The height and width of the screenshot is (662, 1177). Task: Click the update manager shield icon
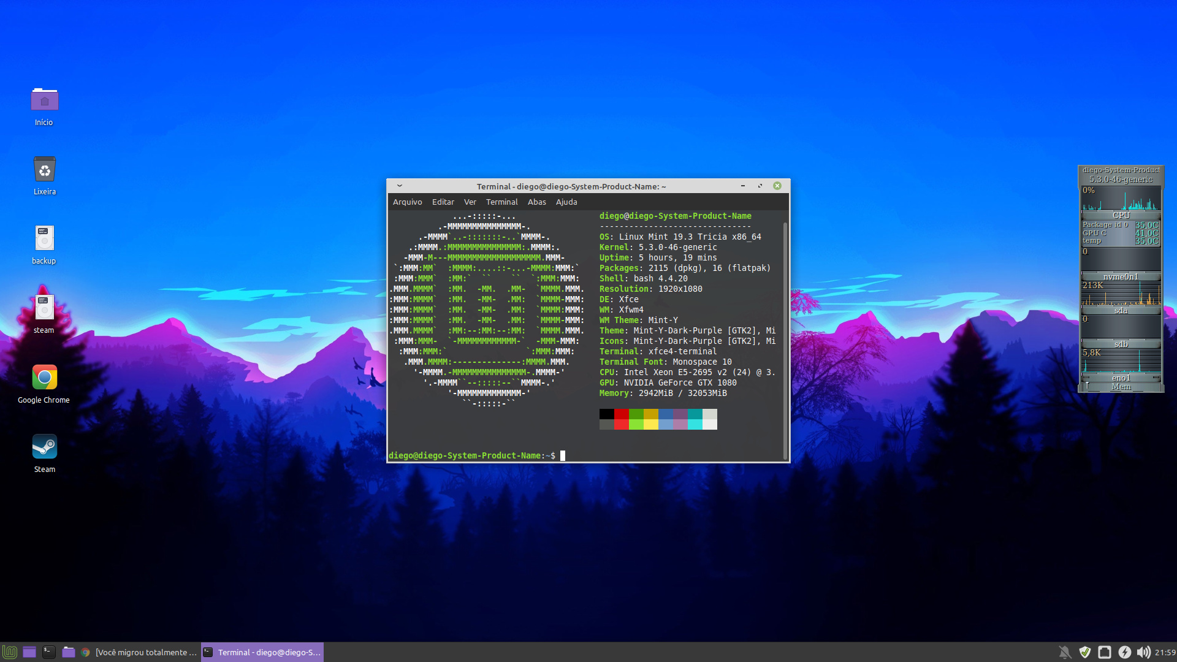(x=1085, y=652)
